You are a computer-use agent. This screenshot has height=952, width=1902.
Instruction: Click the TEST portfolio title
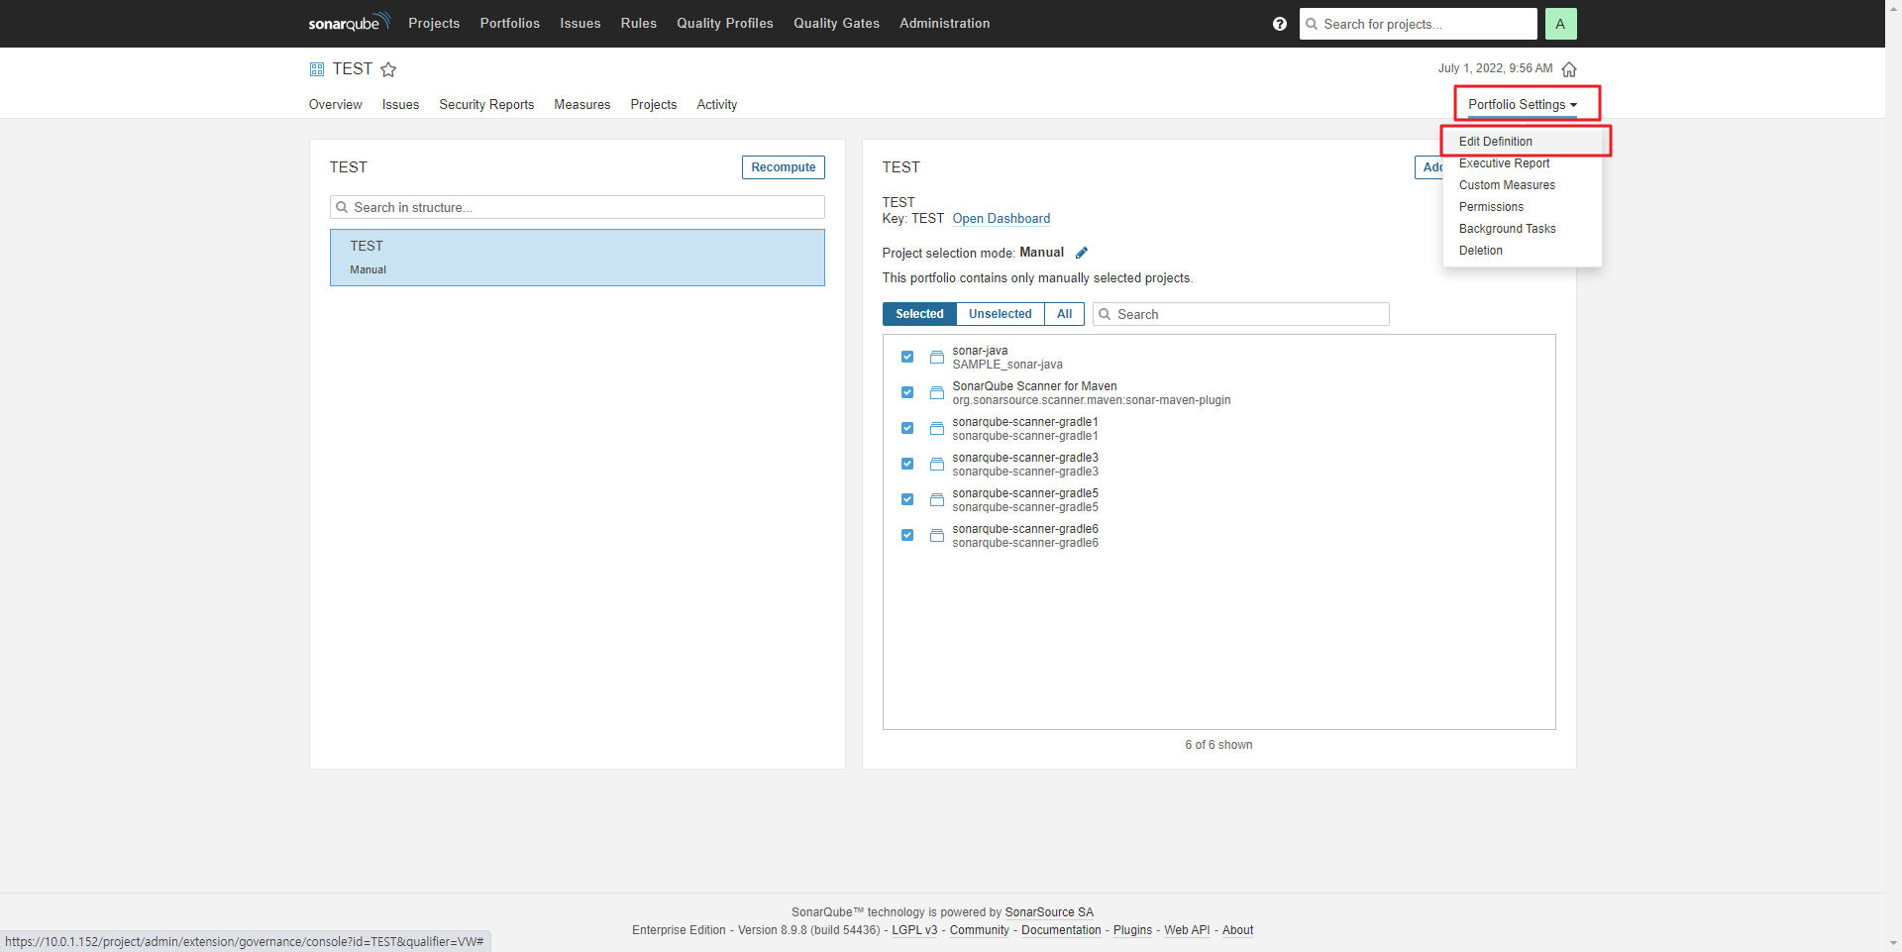[x=353, y=68]
